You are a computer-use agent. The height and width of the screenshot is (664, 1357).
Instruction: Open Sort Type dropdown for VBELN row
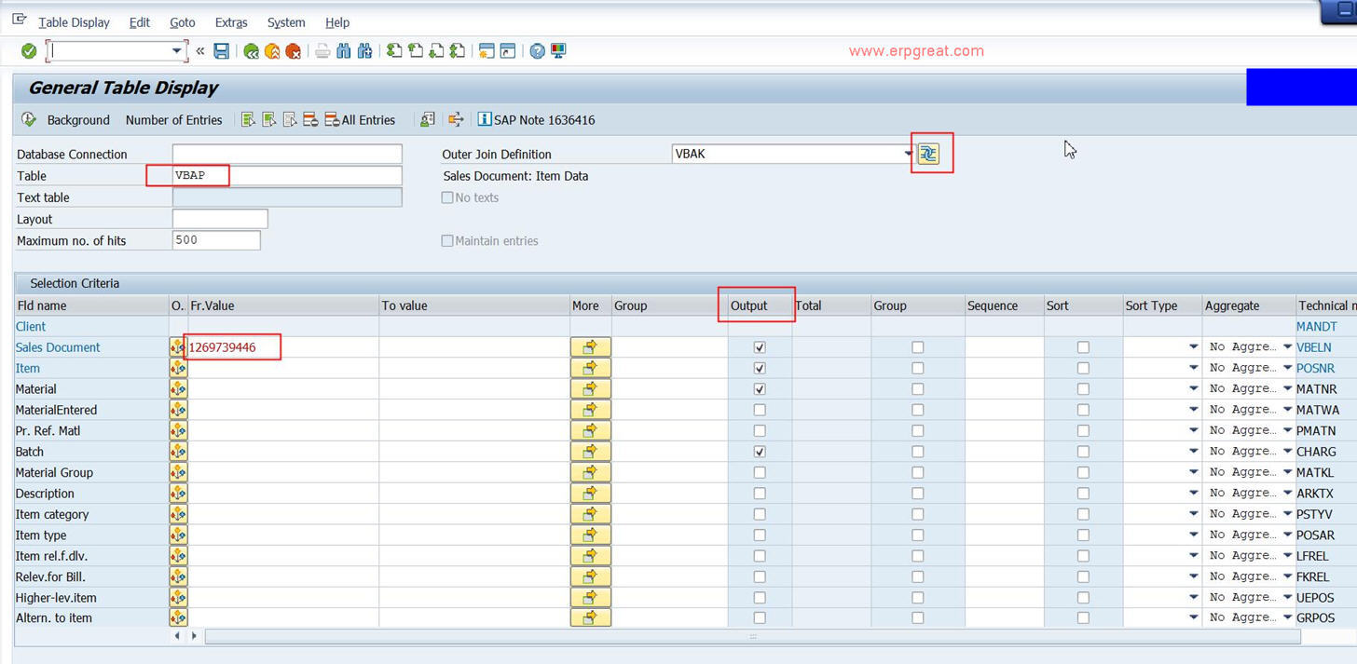click(1193, 347)
